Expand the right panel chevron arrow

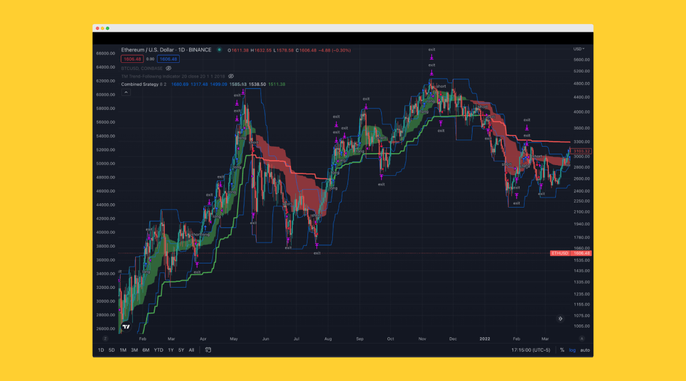click(x=560, y=318)
